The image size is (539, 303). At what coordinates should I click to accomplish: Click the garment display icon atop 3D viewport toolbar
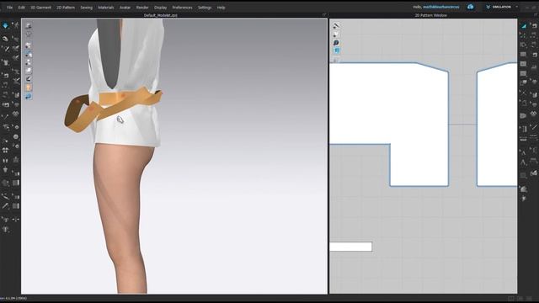(x=29, y=26)
